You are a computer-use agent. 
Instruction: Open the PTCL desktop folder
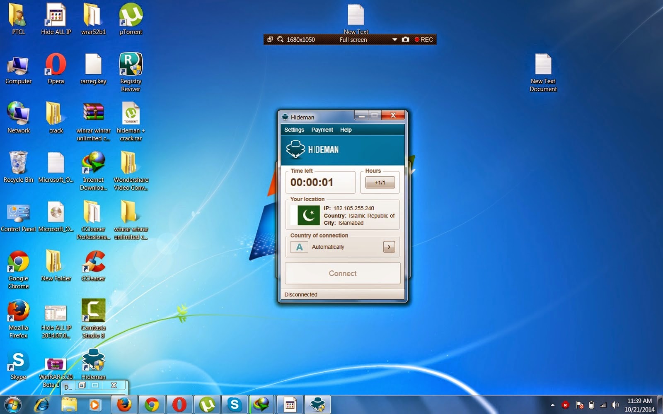point(18,19)
